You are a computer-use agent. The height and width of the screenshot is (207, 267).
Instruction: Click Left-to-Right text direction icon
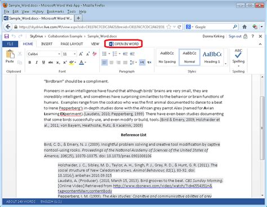[142, 63]
